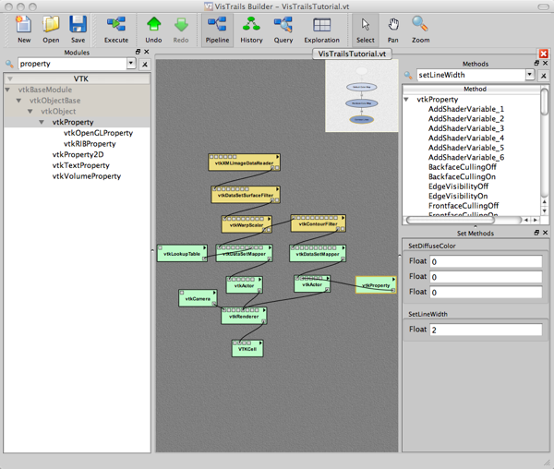Select FrontfaceCullingOff method

click(464, 206)
